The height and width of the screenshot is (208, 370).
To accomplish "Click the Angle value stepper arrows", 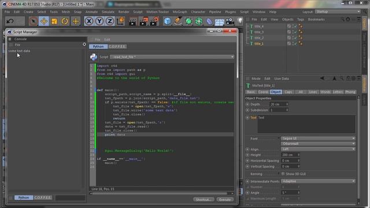I will [298, 192].
